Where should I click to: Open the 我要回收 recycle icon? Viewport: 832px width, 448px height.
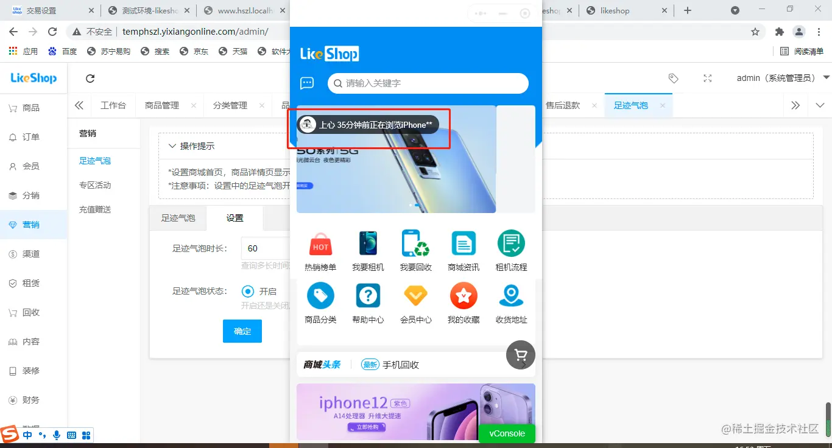(x=415, y=243)
